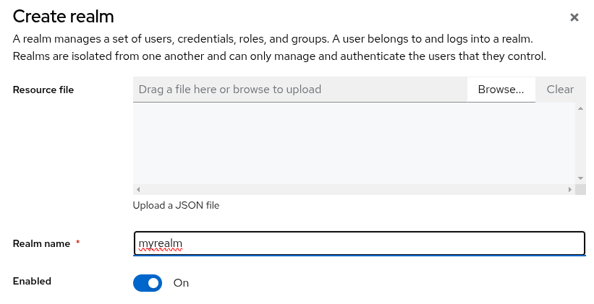Click the Upload a JSON file helper text
Viewport: 594px width, 304px height.
point(176,205)
